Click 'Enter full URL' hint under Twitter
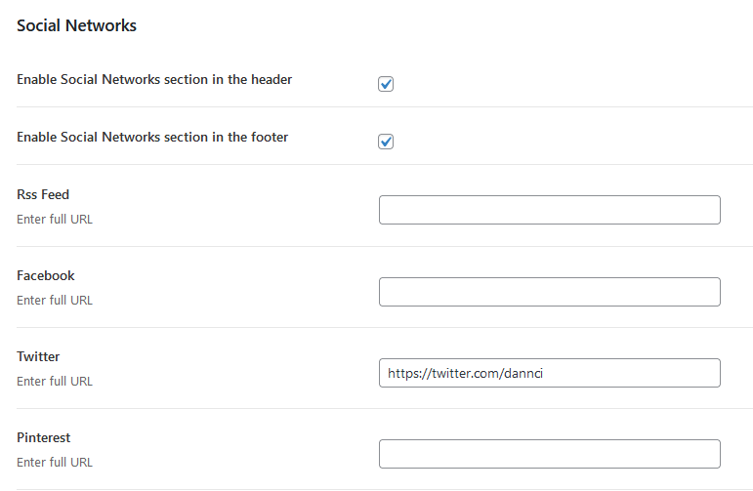 click(x=55, y=381)
